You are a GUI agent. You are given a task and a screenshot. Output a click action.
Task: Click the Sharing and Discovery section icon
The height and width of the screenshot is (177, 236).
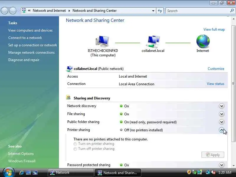point(68,98)
